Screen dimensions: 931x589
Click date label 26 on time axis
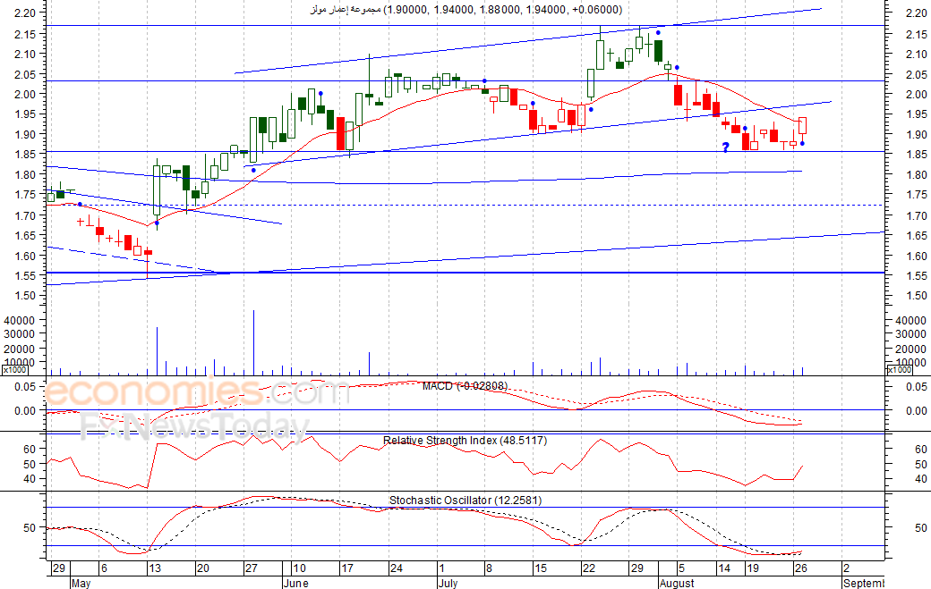[801, 568]
